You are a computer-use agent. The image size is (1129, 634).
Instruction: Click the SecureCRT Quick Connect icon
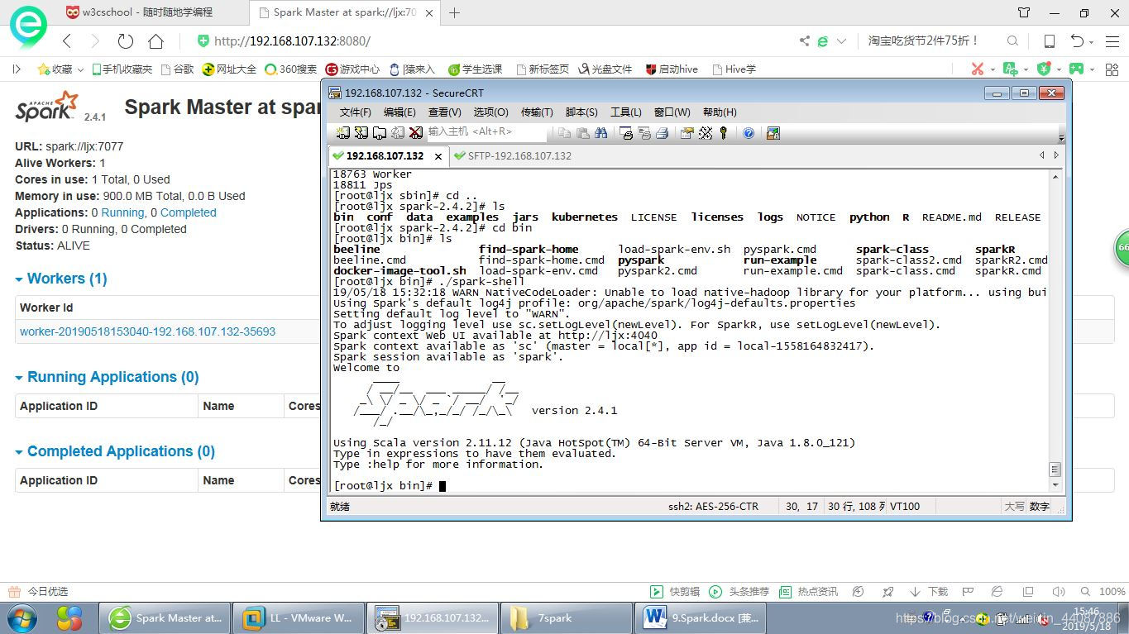pyautogui.click(x=361, y=133)
